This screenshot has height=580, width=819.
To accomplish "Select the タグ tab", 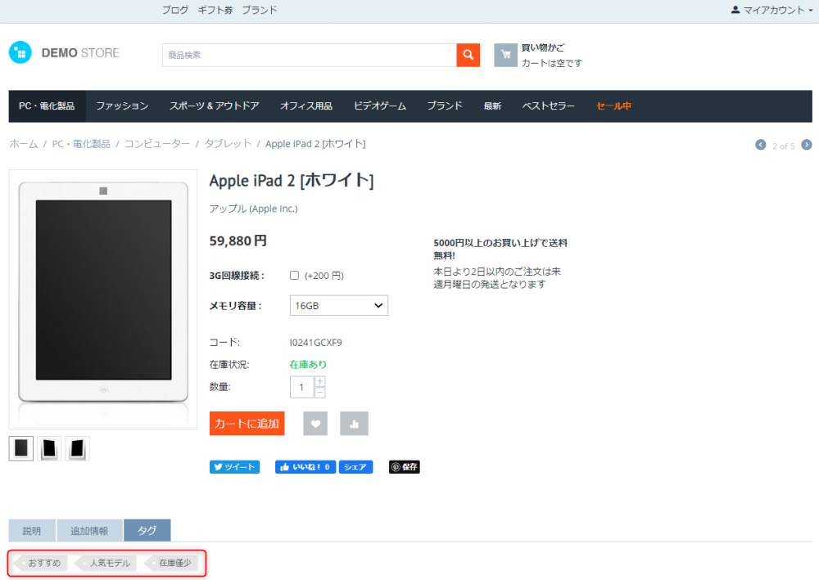I will pos(147,530).
